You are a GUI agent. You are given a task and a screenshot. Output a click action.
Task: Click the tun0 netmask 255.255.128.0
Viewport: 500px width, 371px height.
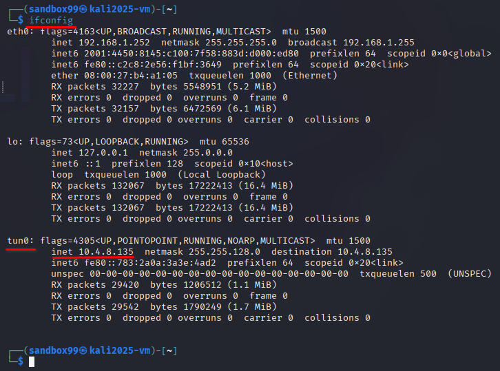[224, 252]
